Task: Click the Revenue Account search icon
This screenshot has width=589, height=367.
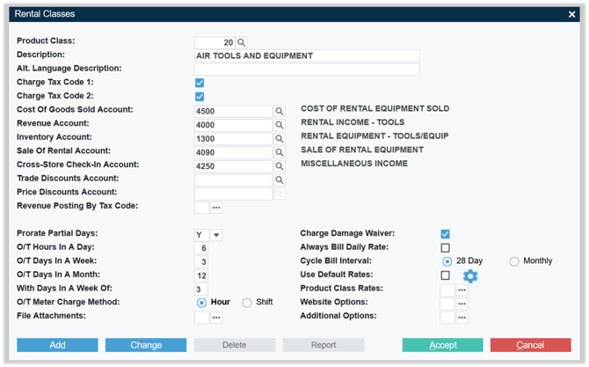Action: [280, 125]
